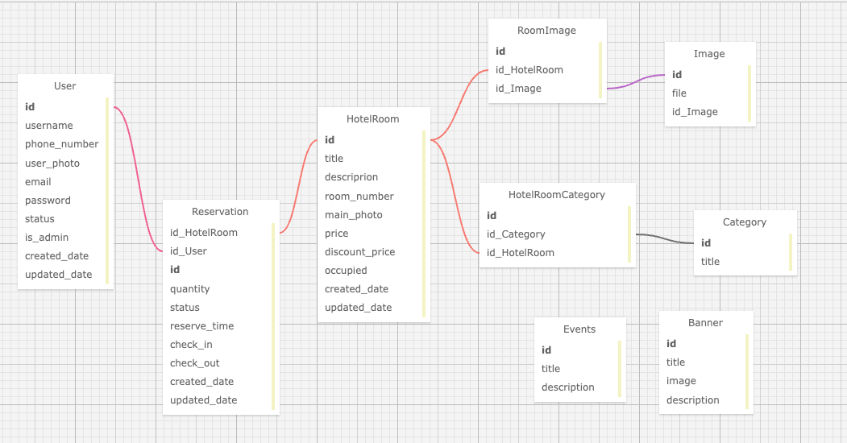
Task: Select the price field
Action: point(336,233)
